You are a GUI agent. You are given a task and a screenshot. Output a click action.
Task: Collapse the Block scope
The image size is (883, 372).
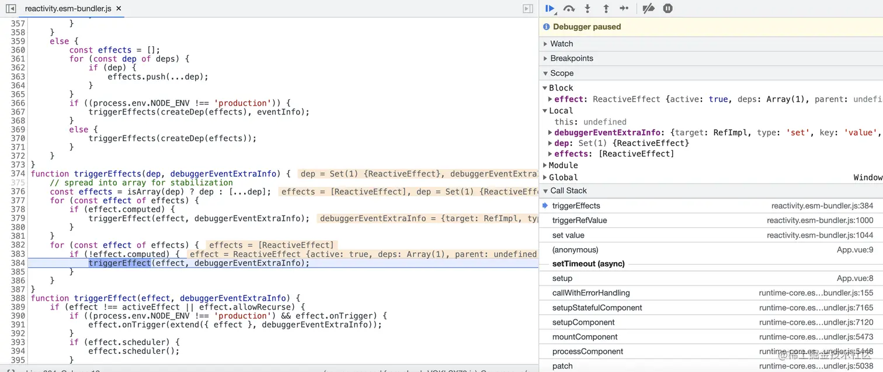pyautogui.click(x=545, y=88)
